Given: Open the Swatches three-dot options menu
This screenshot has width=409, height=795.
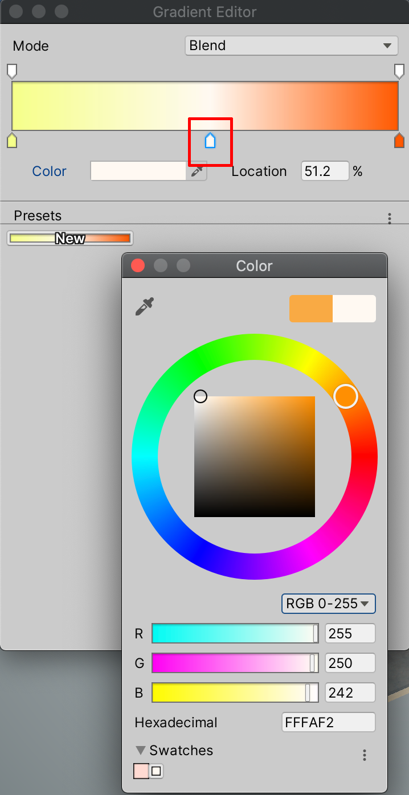Looking at the screenshot, I should coord(365,755).
